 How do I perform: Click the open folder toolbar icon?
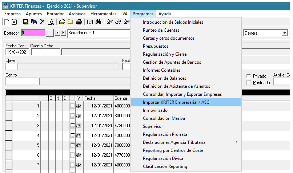[62, 22]
